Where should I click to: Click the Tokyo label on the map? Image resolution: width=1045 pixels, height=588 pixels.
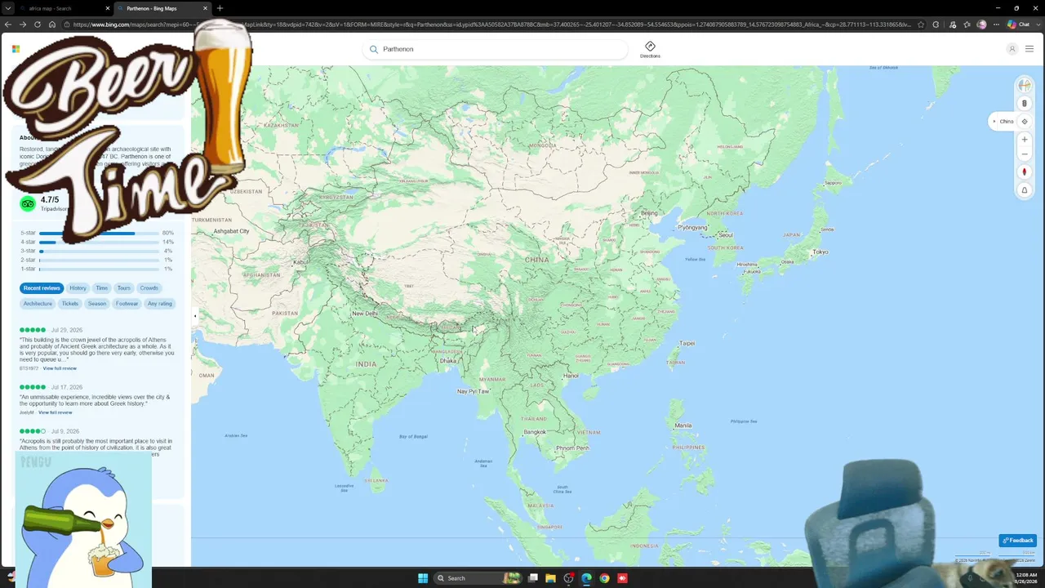click(820, 252)
